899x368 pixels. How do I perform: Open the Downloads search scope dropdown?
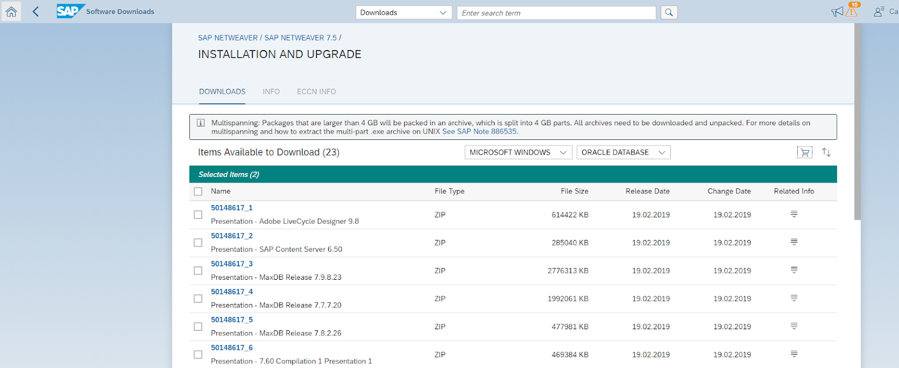pos(403,12)
